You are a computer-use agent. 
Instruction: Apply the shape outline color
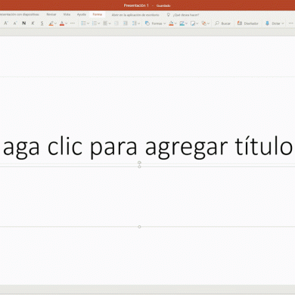pyautogui.click(x=182, y=23)
